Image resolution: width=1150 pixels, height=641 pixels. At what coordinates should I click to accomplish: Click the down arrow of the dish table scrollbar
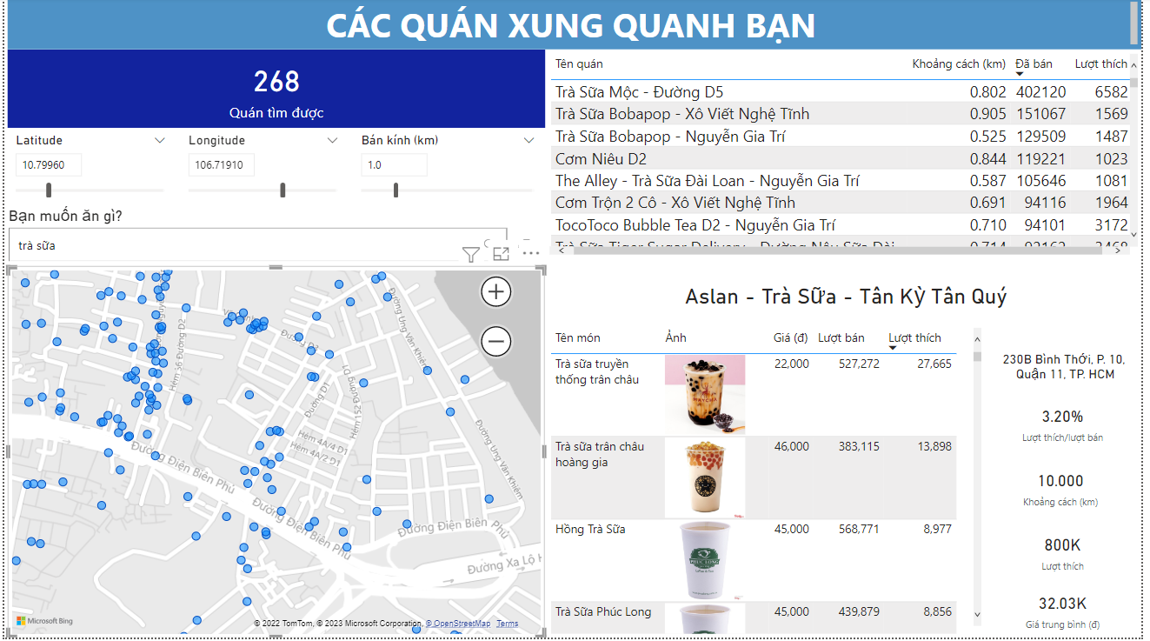pyautogui.click(x=977, y=614)
